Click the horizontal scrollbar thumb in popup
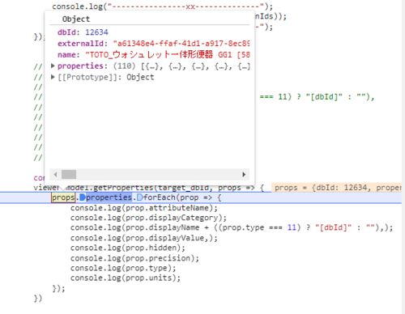 (x=69, y=174)
